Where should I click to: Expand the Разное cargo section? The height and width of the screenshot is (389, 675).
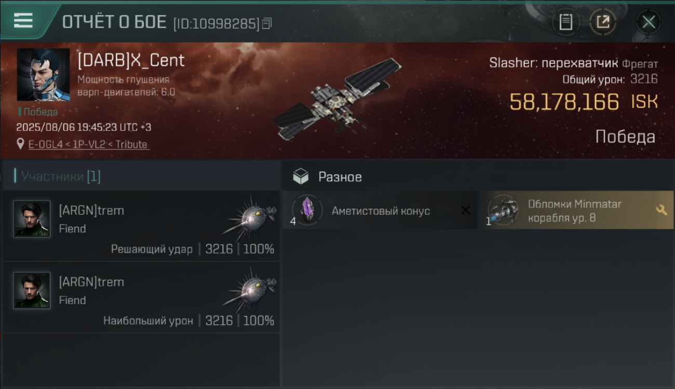coord(478,177)
